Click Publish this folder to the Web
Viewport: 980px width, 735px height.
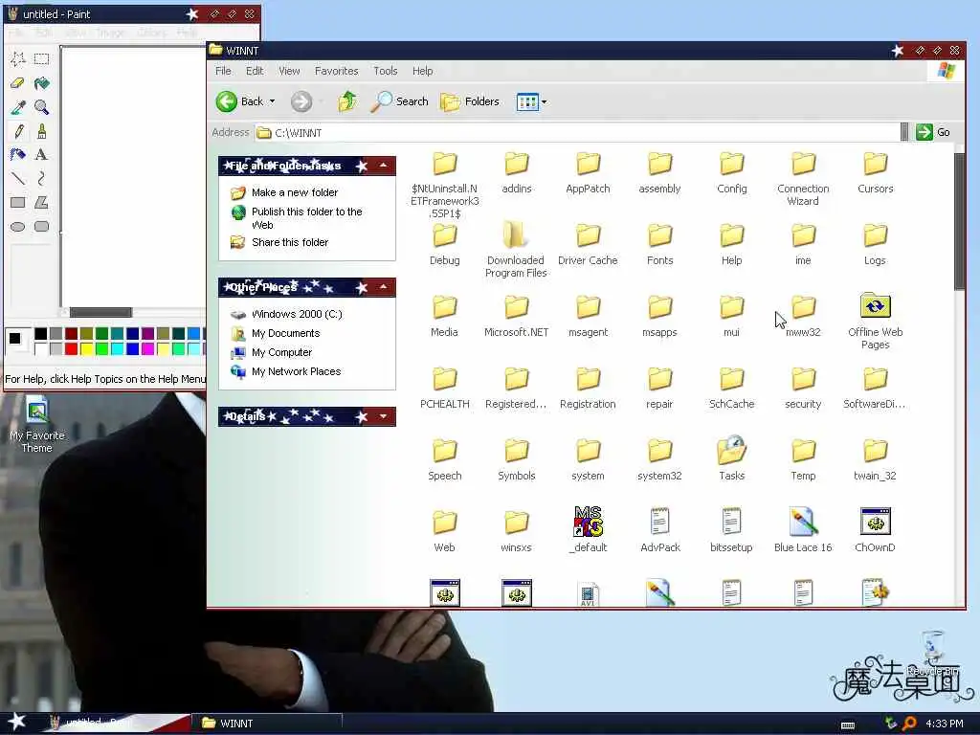pos(307,218)
